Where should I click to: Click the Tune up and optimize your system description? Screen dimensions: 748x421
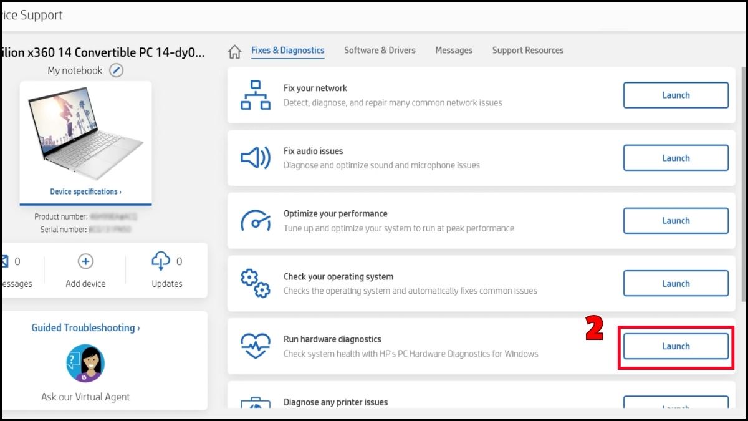(x=399, y=228)
